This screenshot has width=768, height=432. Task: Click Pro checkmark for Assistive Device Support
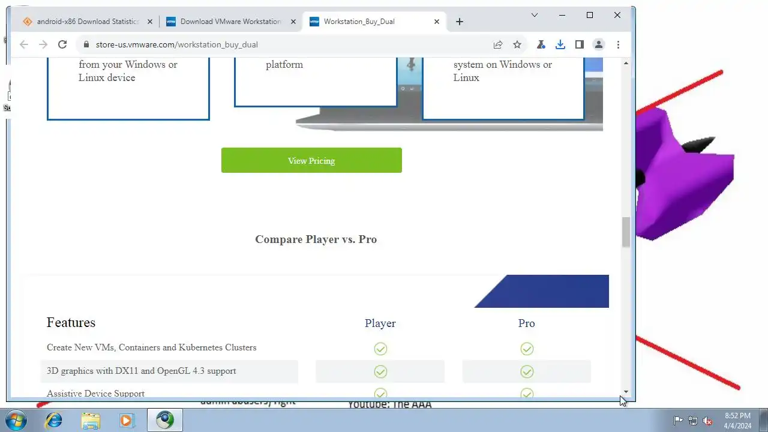(527, 394)
